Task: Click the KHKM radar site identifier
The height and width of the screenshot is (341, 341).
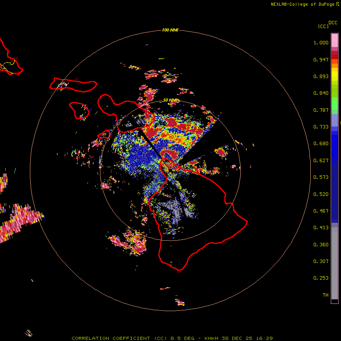Action: pyautogui.click(x=211, y=338)
